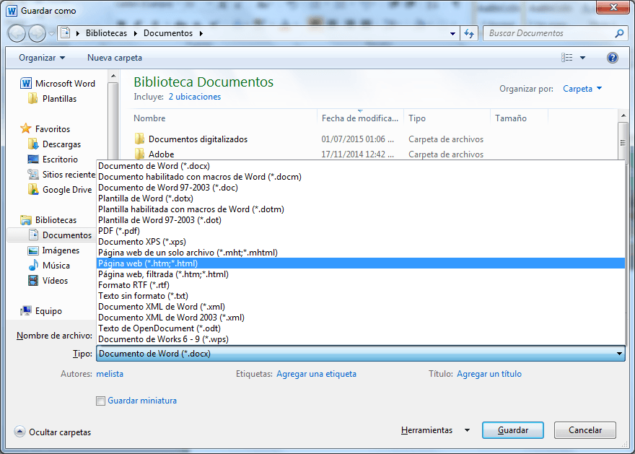The image size is (635, 454).
Task: Click the refresh arrows icon beside address bar
Action: pyautogui.click(x=469, y=33)
